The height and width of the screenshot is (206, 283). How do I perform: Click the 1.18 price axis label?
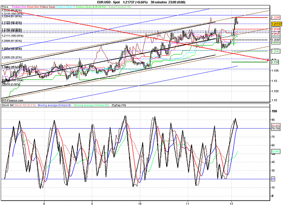click(274, 101)
